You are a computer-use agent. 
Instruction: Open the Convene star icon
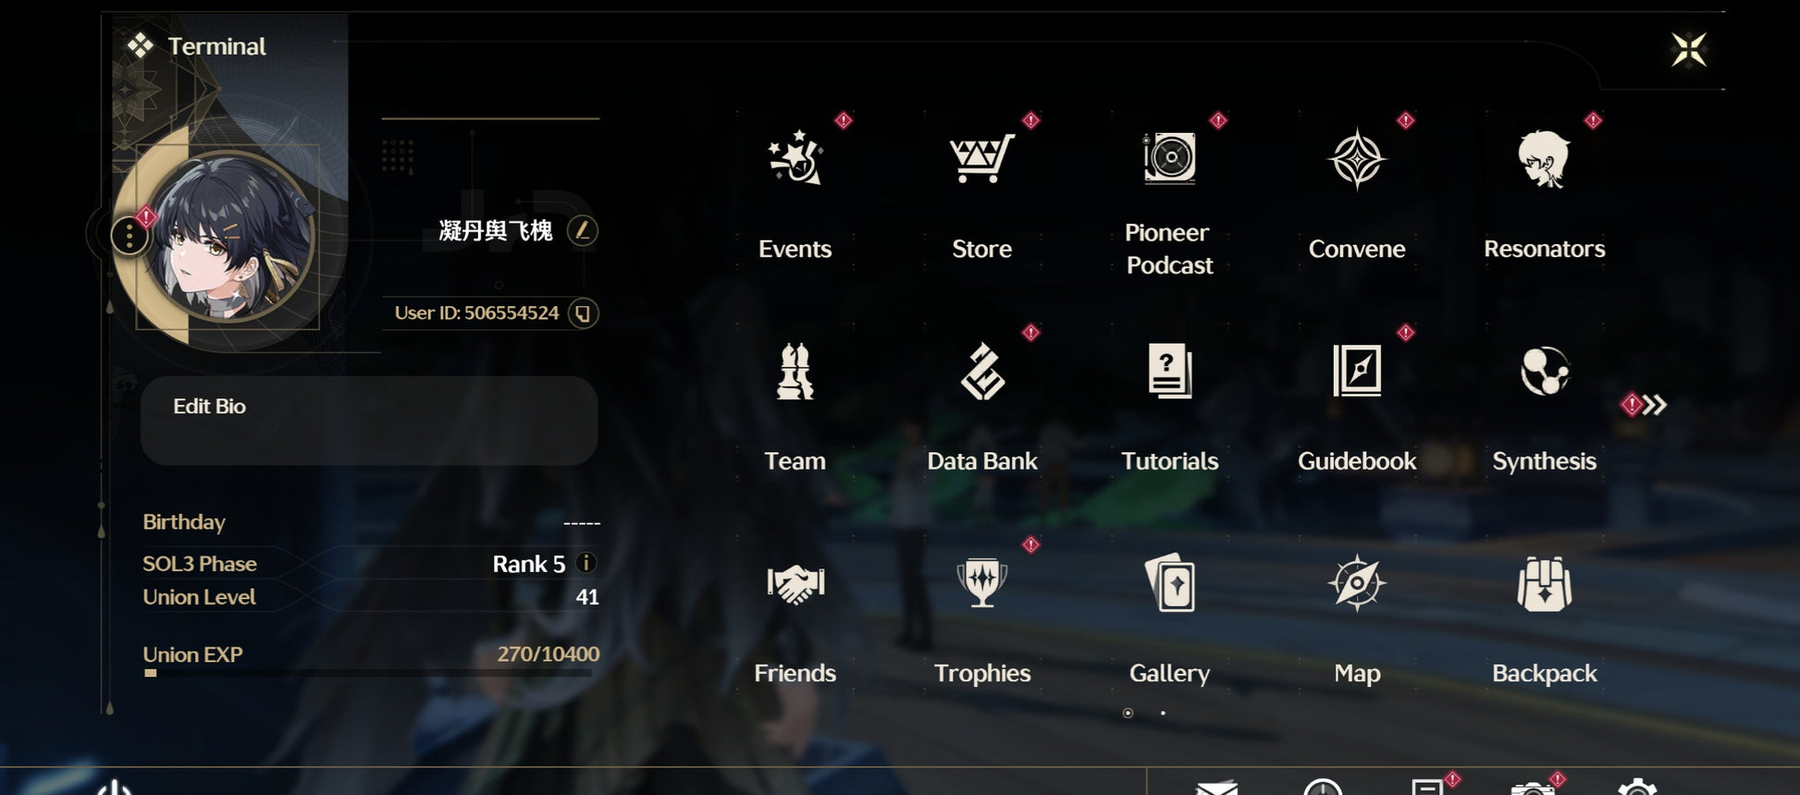coord(1357,158)
